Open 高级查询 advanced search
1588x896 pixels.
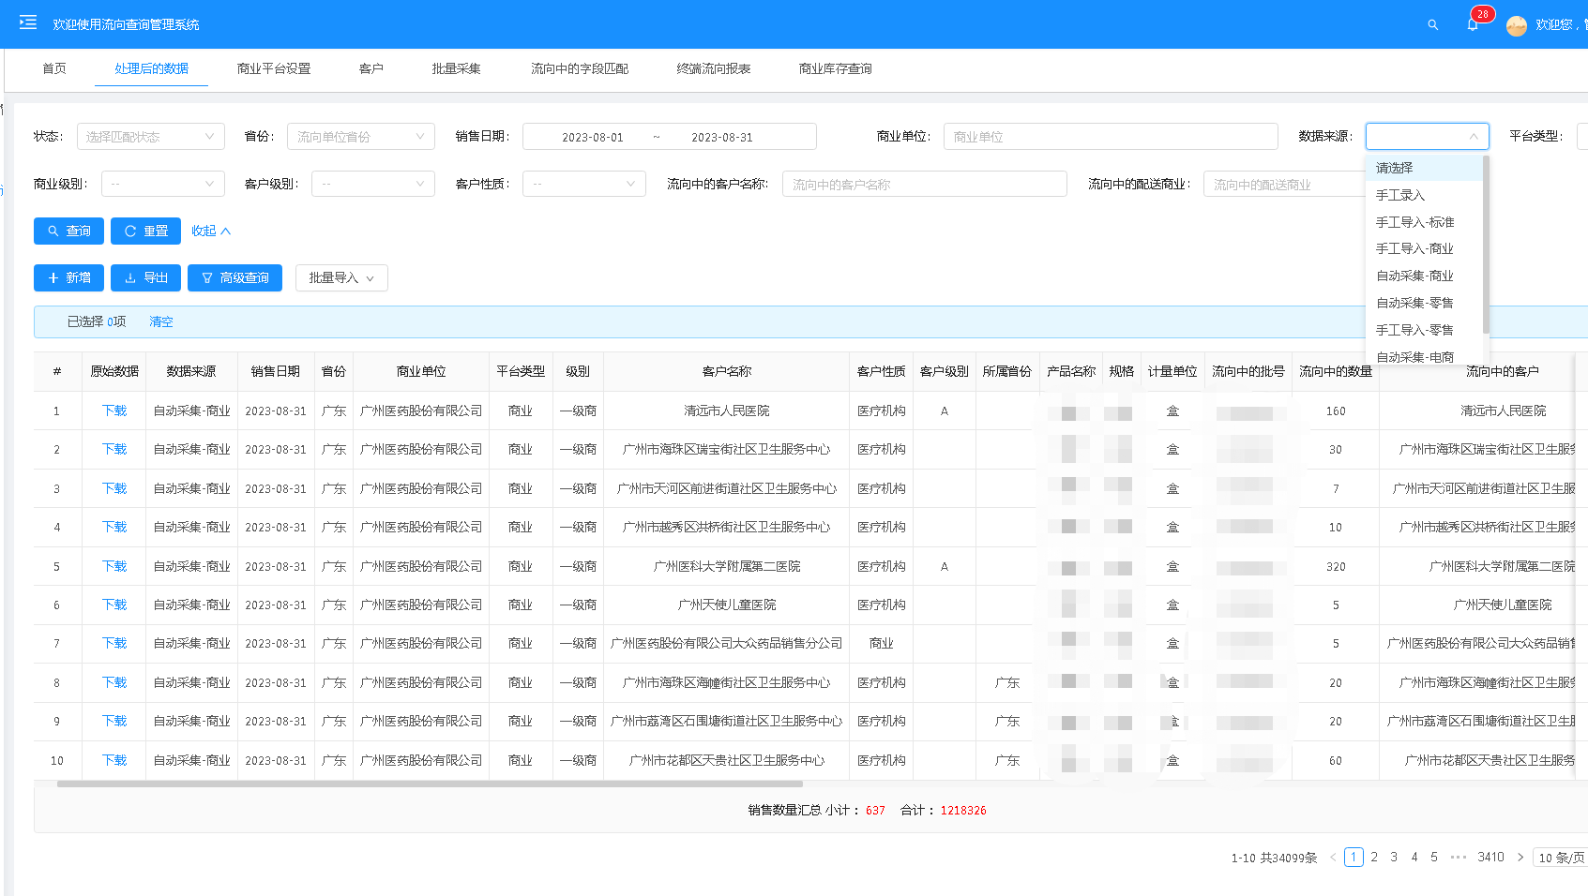coord(234,277)
